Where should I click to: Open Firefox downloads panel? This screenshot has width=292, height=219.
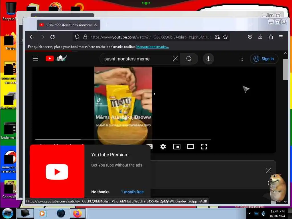[260, 37]
